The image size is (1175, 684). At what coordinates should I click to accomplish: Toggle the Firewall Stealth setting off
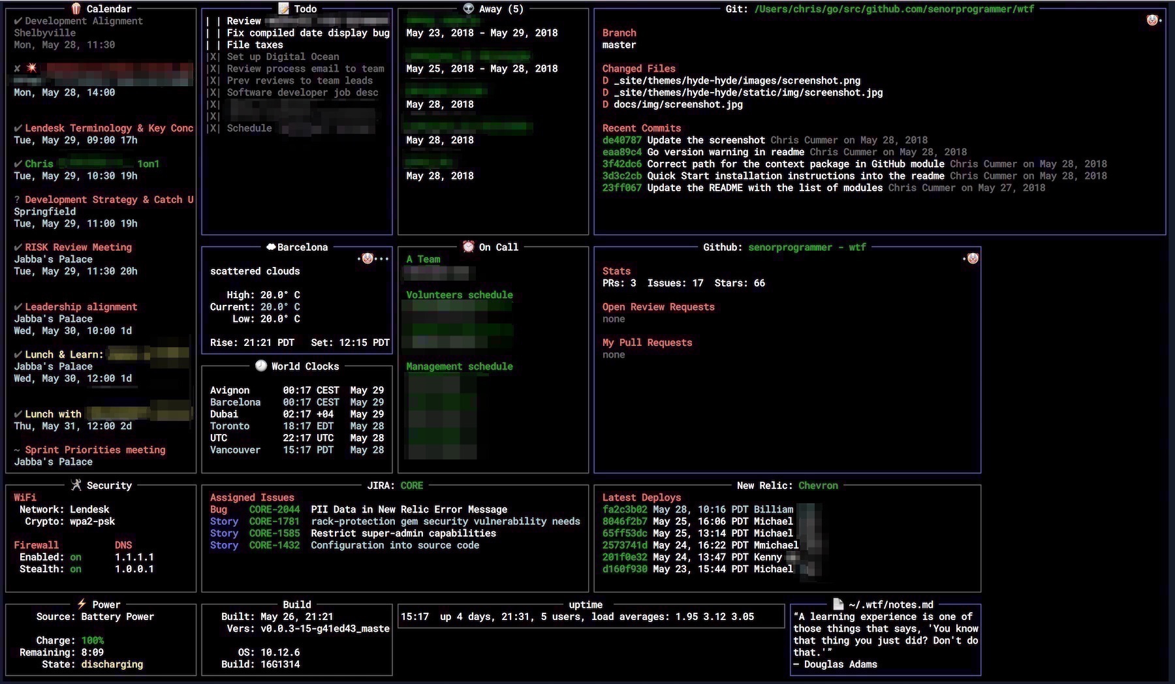76,568
